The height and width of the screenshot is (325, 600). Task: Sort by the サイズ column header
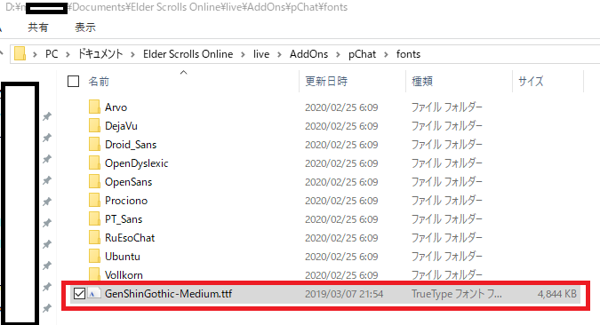pyautogui.click(x=531, y=81)
